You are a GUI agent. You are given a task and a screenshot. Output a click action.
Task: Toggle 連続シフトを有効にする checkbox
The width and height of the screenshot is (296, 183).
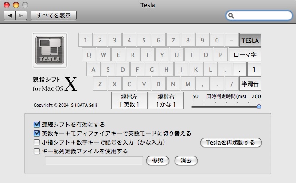coord(37,125)
